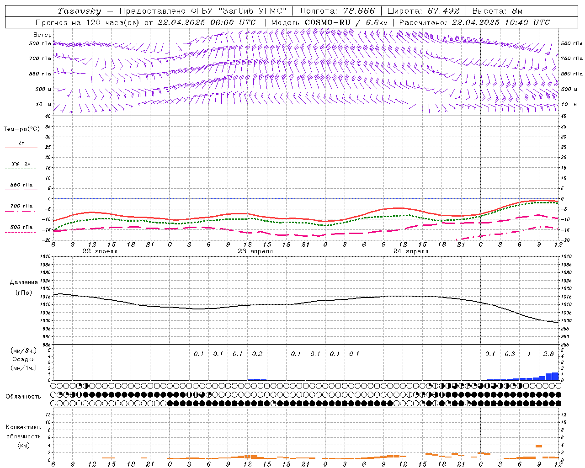Click the 10 м level label on the left wind axis
The image size is (585, 468).
click(x=44, y=104)
